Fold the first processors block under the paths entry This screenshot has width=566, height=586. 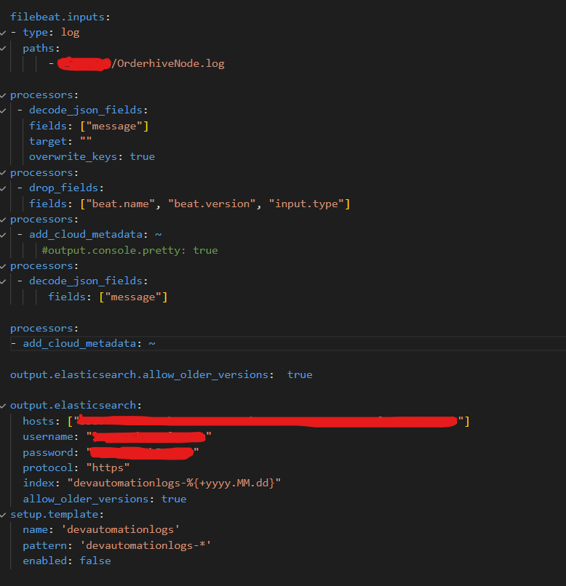3,95
